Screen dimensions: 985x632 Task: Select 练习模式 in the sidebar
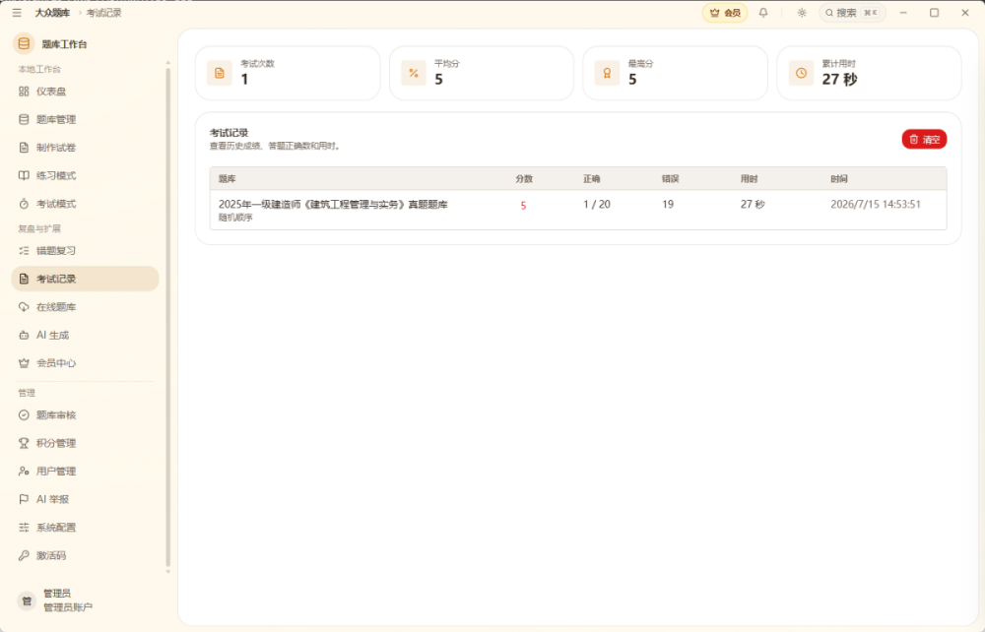pos(85,175)
